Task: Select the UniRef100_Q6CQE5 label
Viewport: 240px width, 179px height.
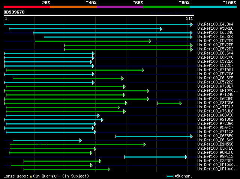Action: pos(215,99)
